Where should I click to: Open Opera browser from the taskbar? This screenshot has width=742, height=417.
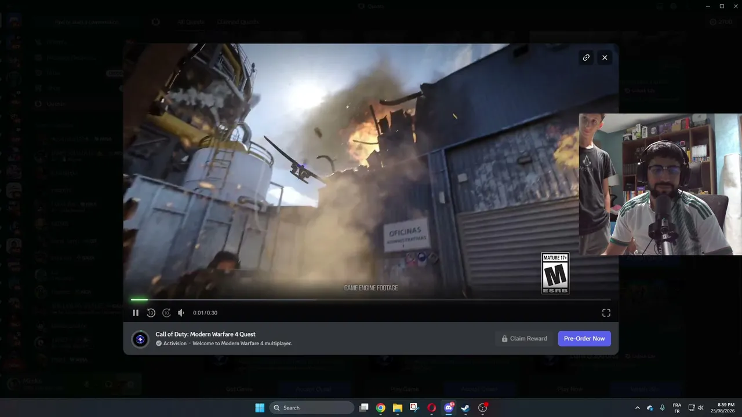(431, 408)
